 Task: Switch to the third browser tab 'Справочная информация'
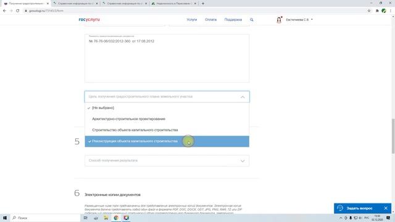pyautogui.click(x=125, y=4)
